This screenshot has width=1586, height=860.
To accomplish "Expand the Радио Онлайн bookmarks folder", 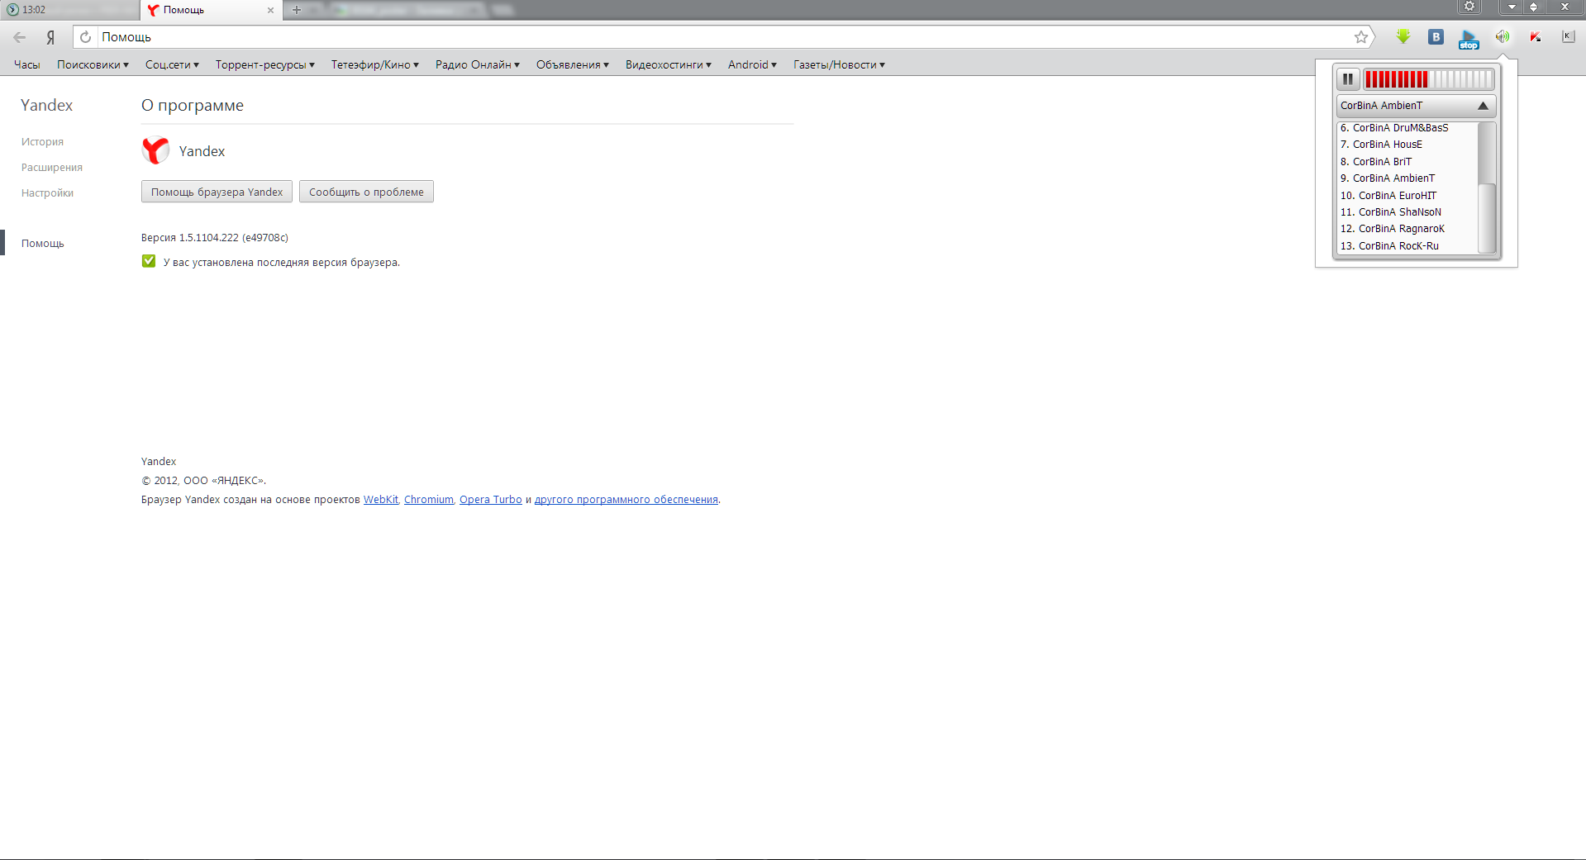I will click(478, 64).
